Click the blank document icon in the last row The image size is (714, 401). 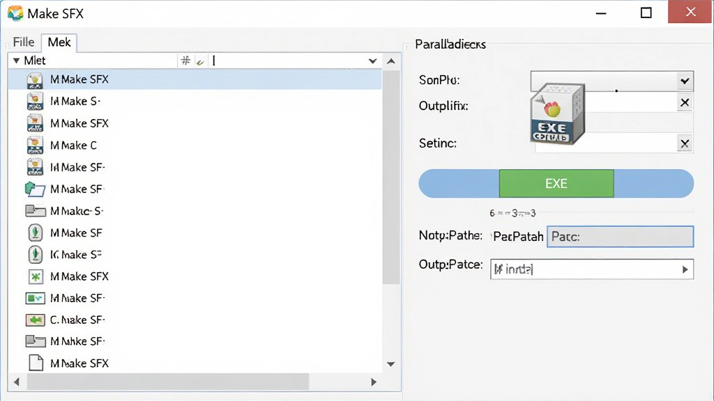click(x=36, y=363)
